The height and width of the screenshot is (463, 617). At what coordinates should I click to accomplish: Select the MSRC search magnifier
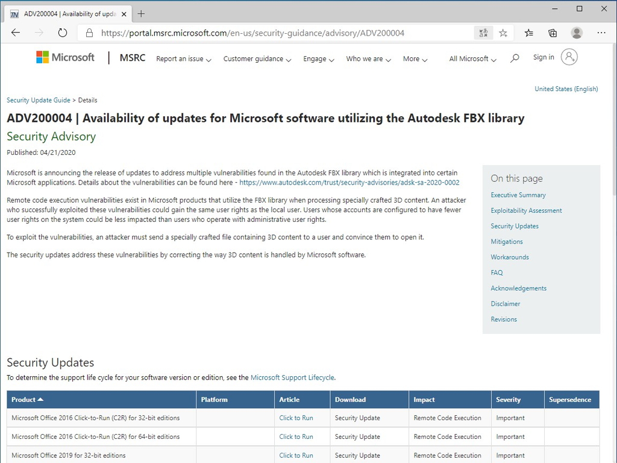pyautogui.click(x=515, y=58)
